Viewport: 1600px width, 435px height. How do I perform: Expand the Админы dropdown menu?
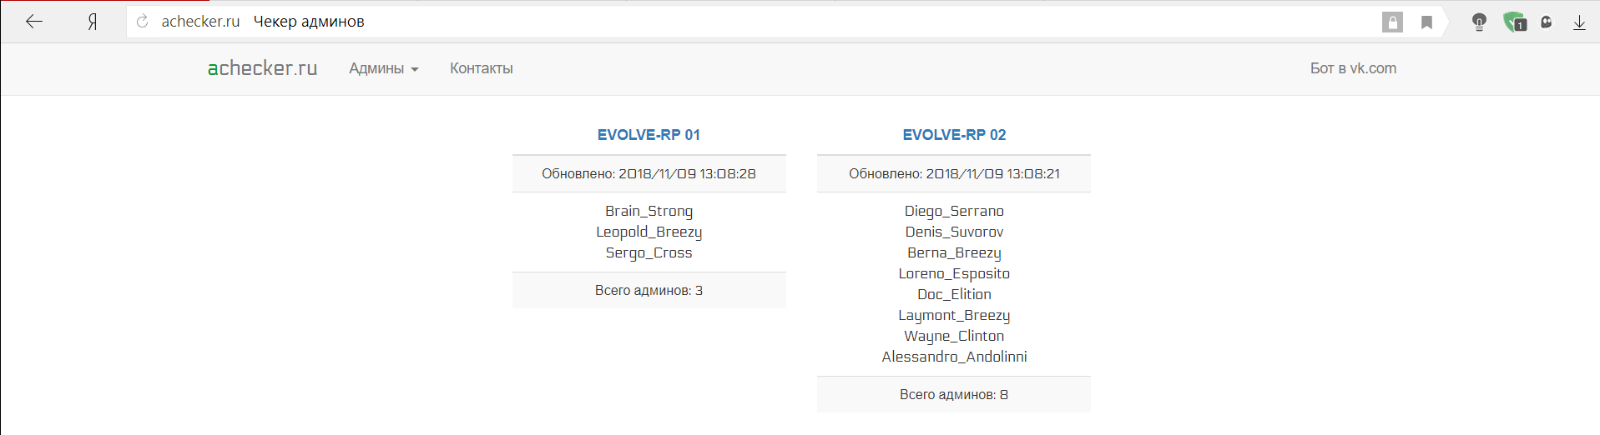pos(384,68)
